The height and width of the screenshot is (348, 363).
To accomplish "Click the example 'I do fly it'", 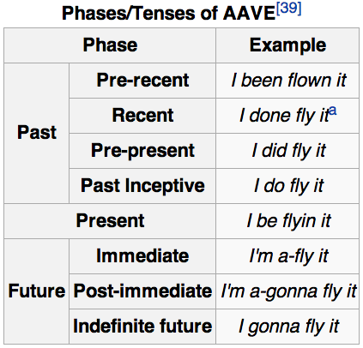I will [288, 186].
